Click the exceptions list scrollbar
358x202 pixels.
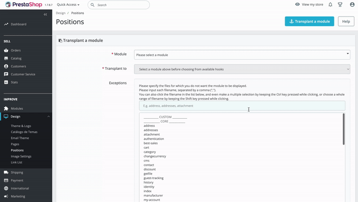(x=343, y=129)
